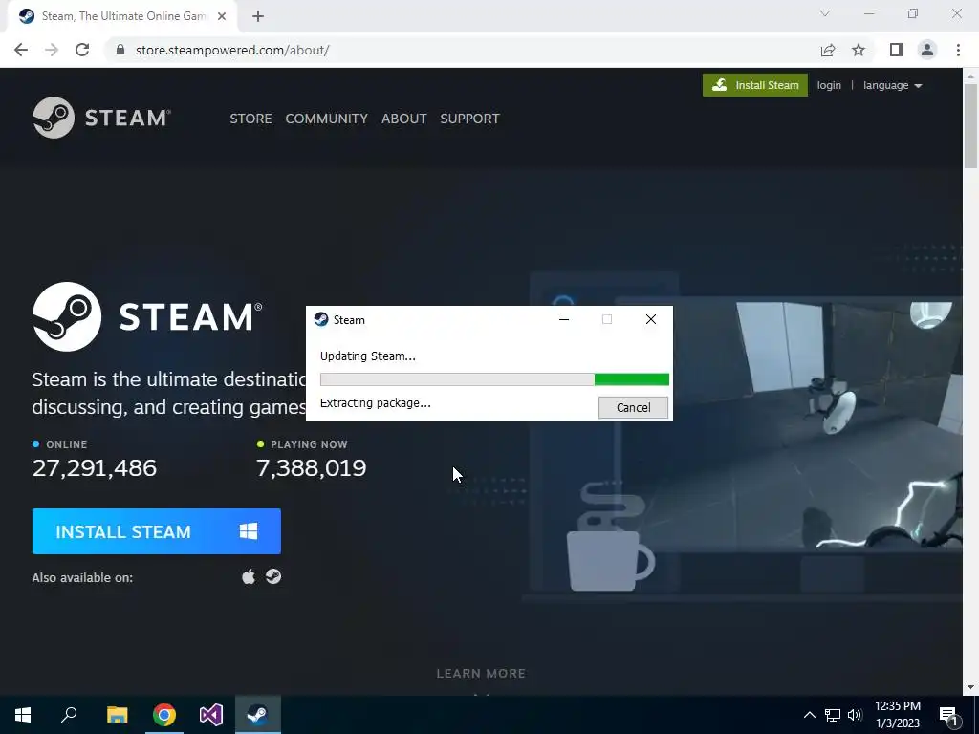
Task: Open the taskbar clock and date
Action: (x=897, y=715)
